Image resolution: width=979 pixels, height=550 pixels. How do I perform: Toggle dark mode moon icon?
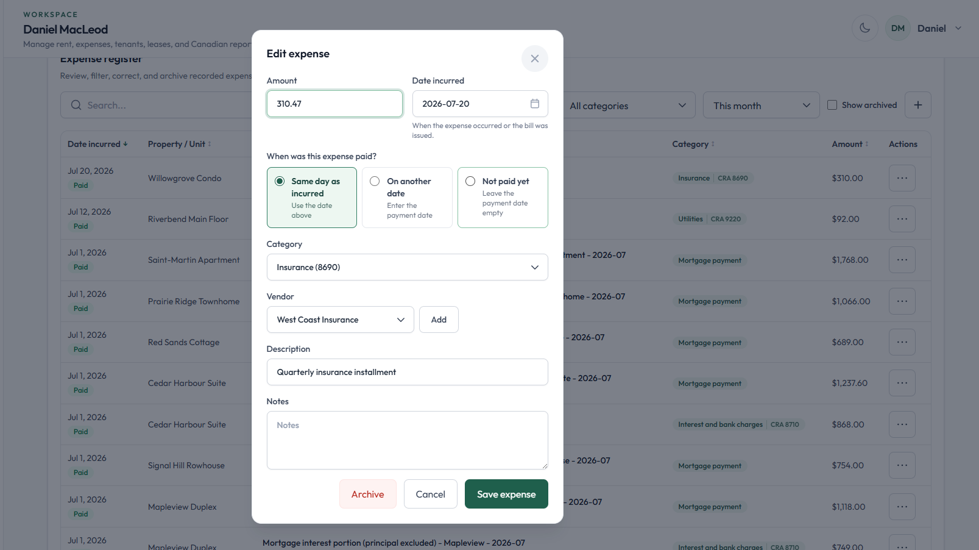[x=864, y=28]
